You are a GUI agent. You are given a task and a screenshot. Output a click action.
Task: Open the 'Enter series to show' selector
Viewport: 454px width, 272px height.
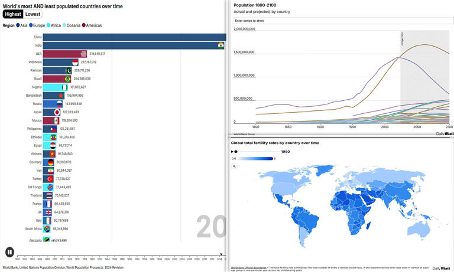343,21
